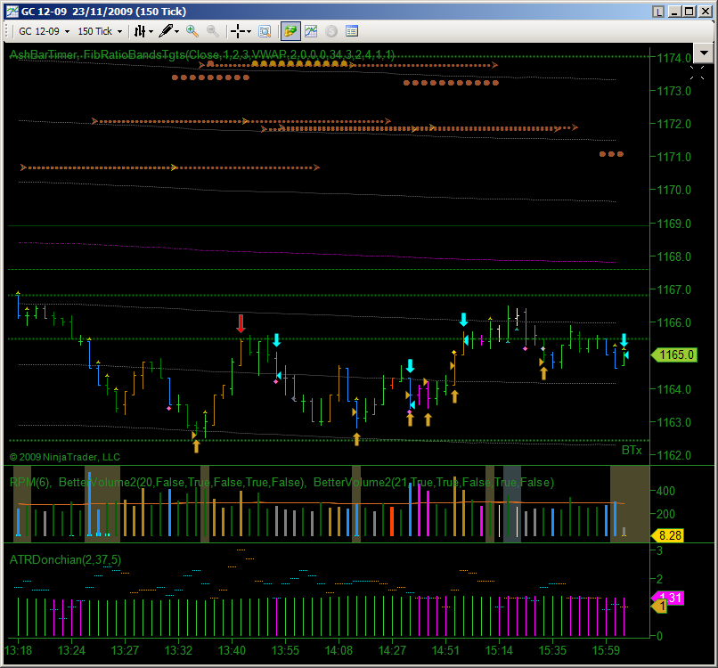Click the chart style bars icon
This screenshot has width=718, height=668.
[140, 31]
